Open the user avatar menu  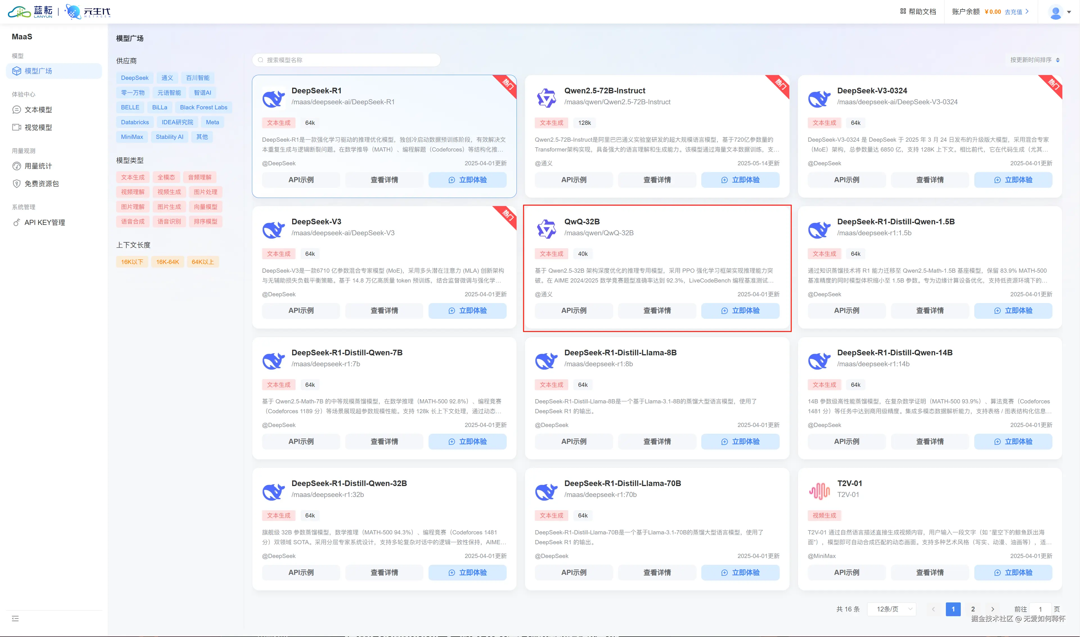click(1056, 12)
